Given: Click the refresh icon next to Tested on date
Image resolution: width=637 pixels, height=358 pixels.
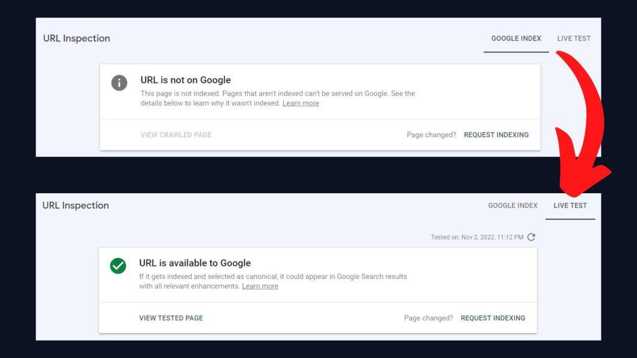Looking at the screenshot, I should pos(531,237).
